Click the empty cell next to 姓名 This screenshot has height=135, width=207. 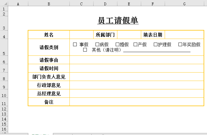81,35
